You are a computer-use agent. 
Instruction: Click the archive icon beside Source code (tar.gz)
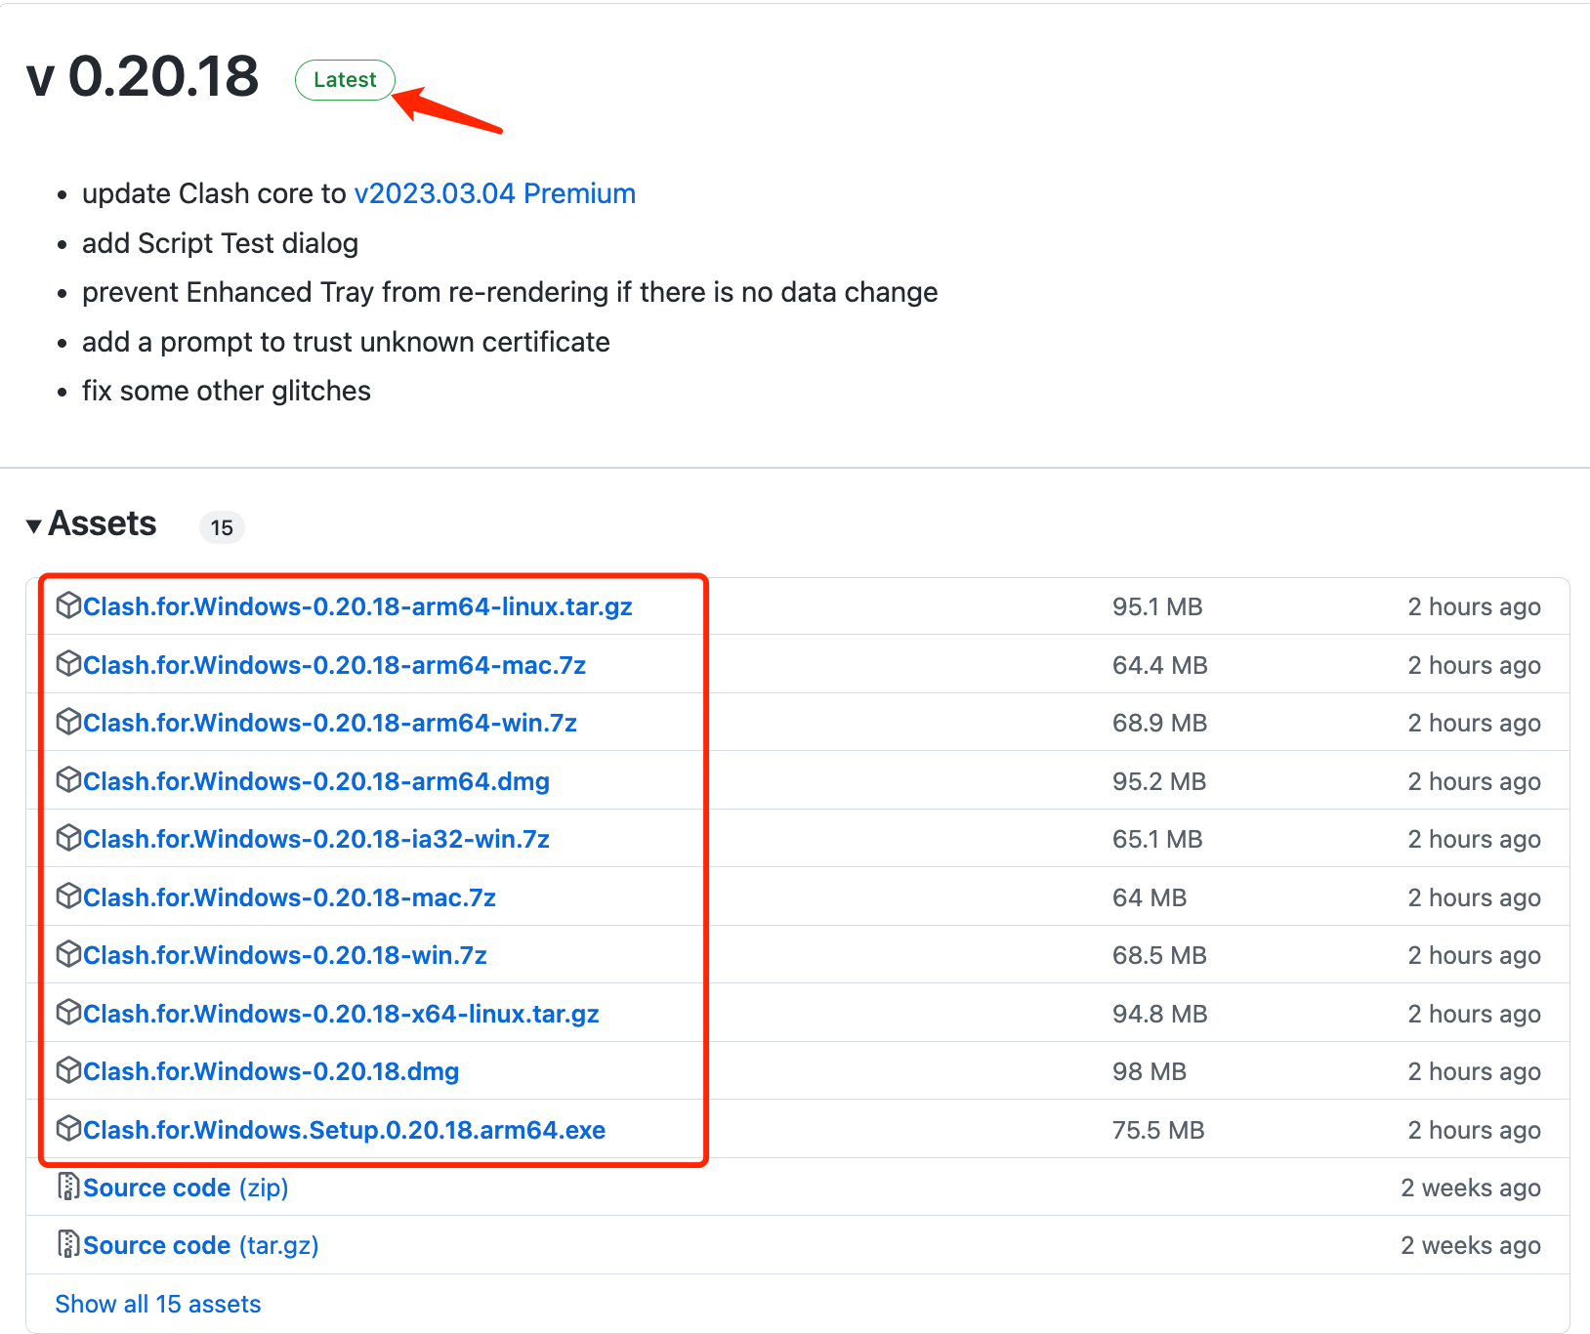68,1244
